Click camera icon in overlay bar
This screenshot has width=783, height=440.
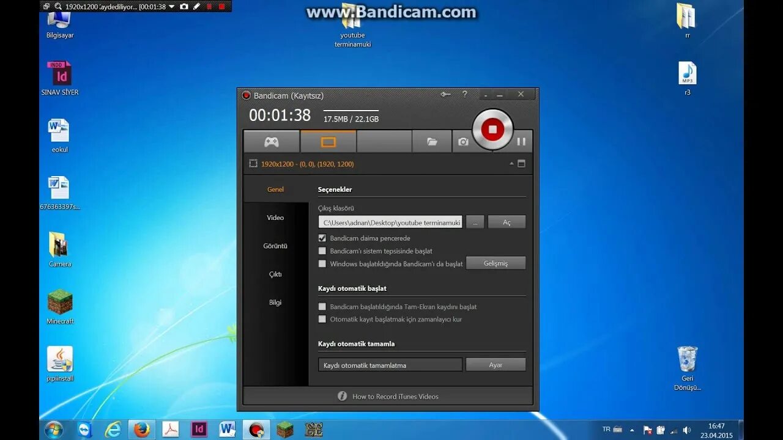click(x=184, y=7)
